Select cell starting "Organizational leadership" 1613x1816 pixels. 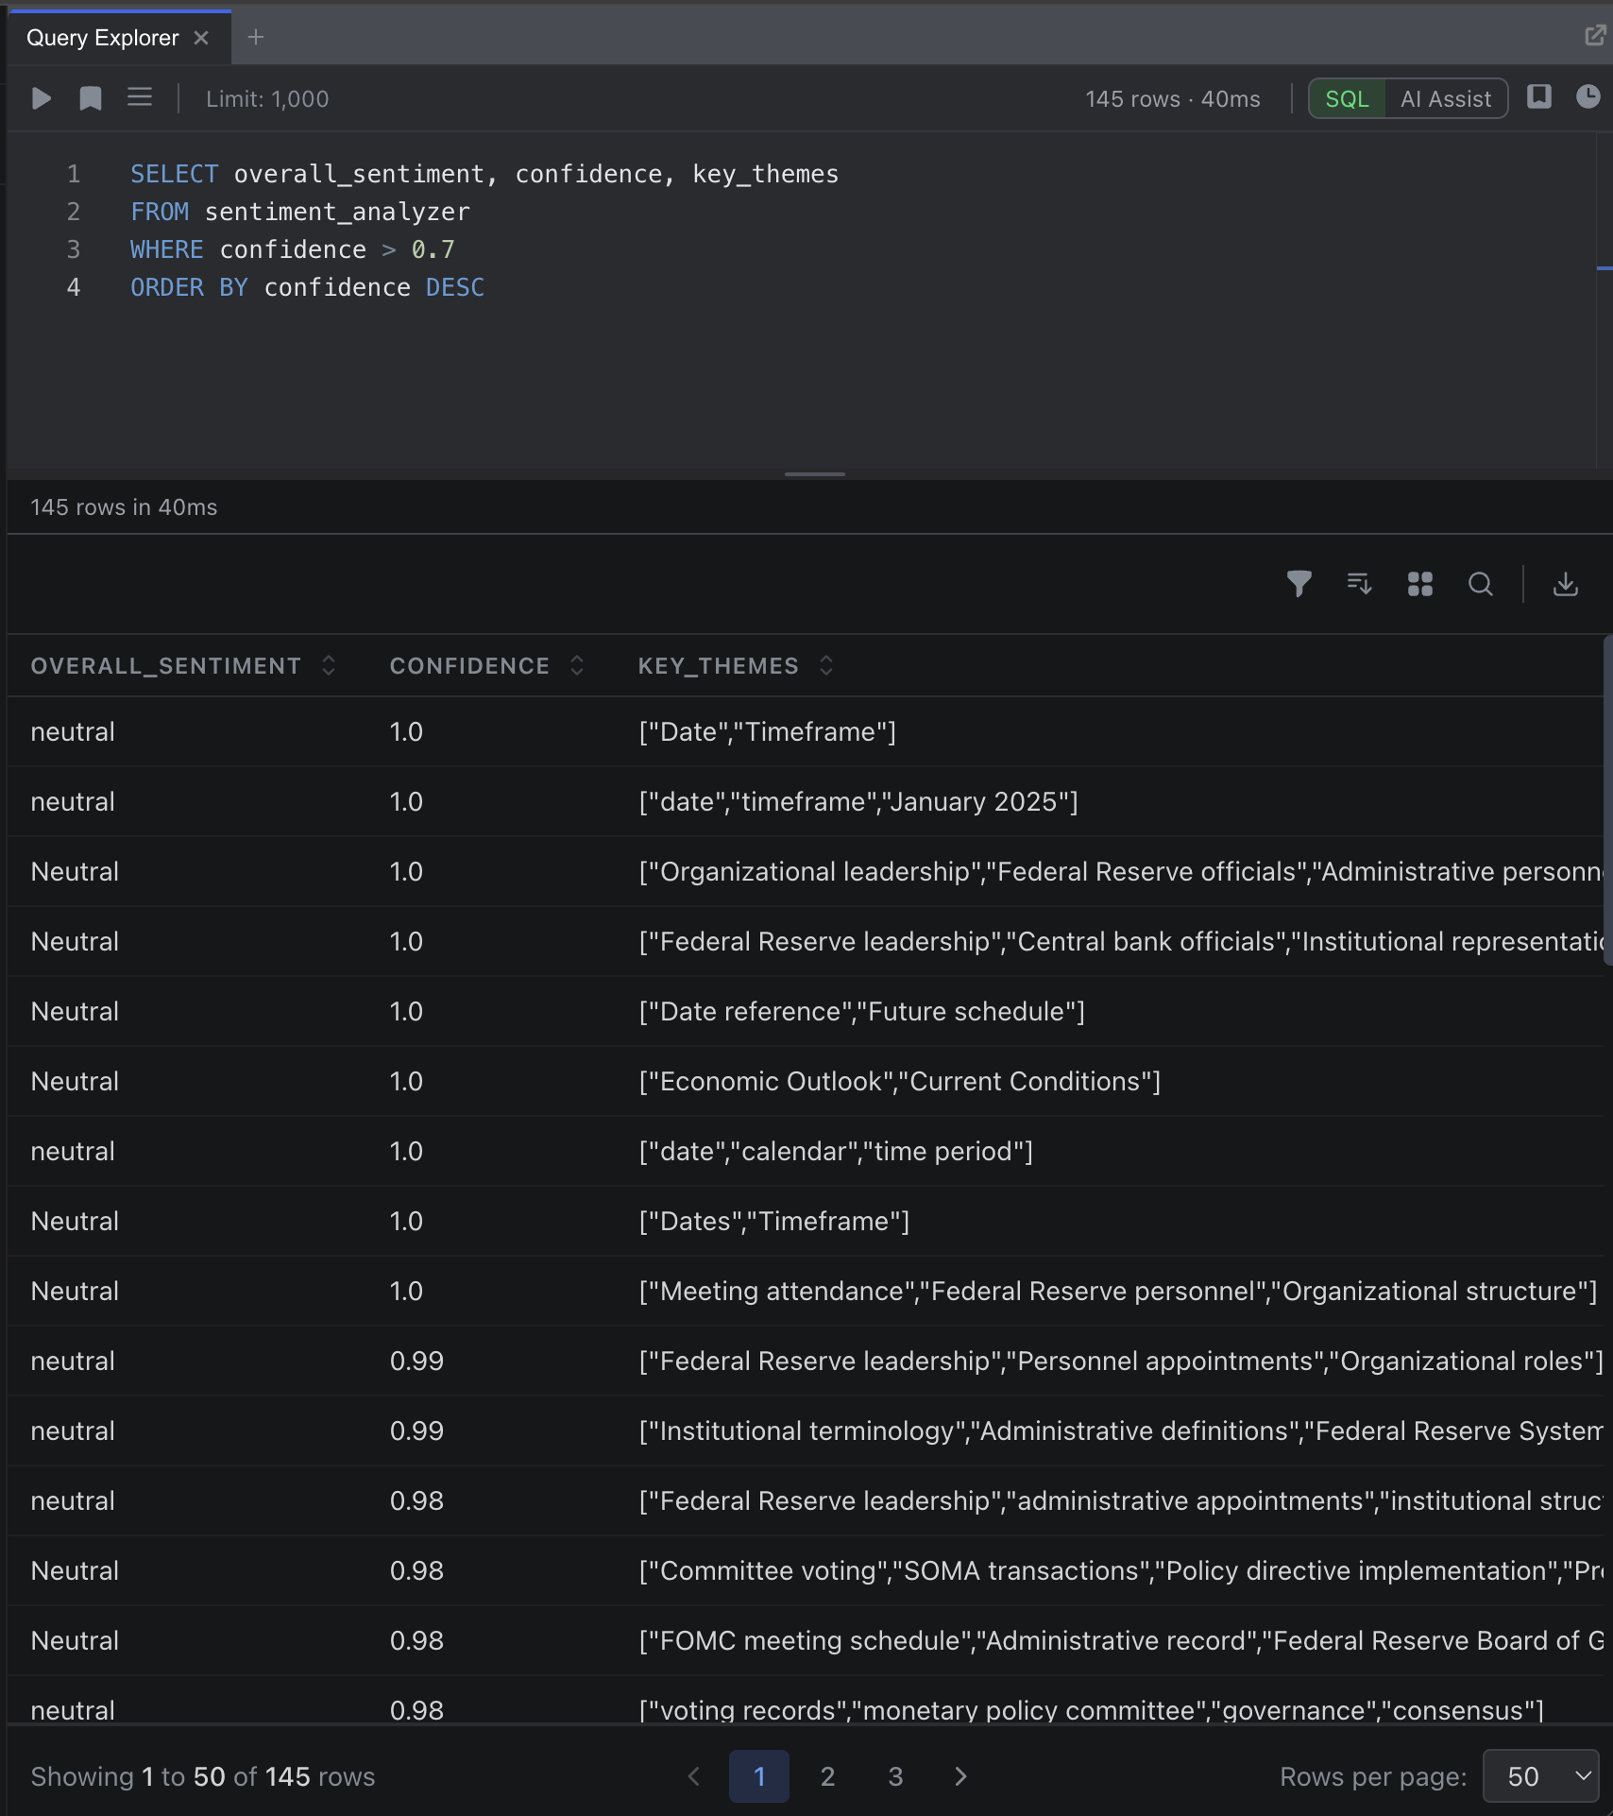coord(1120,872)
